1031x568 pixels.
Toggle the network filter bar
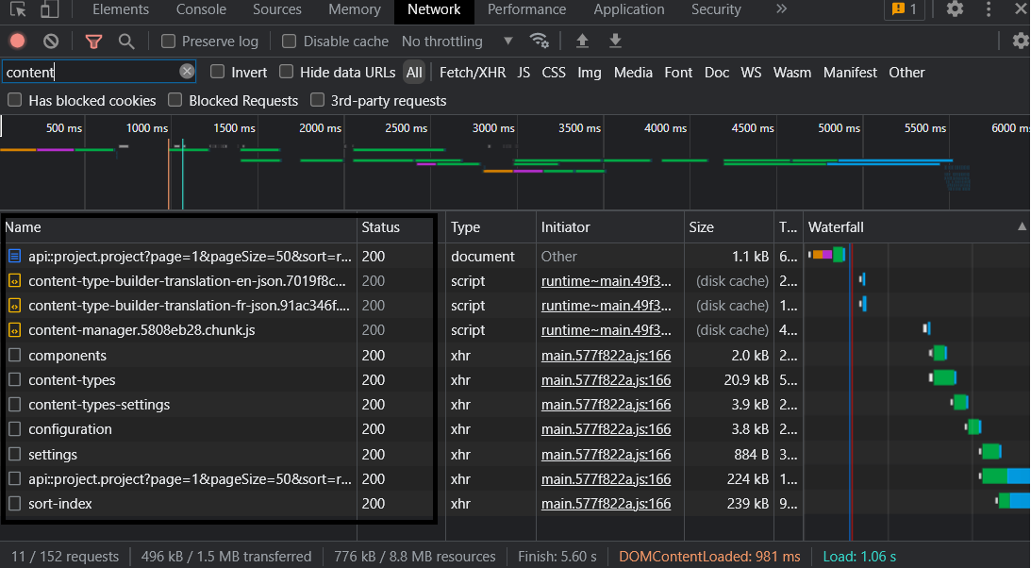point(93,42)
